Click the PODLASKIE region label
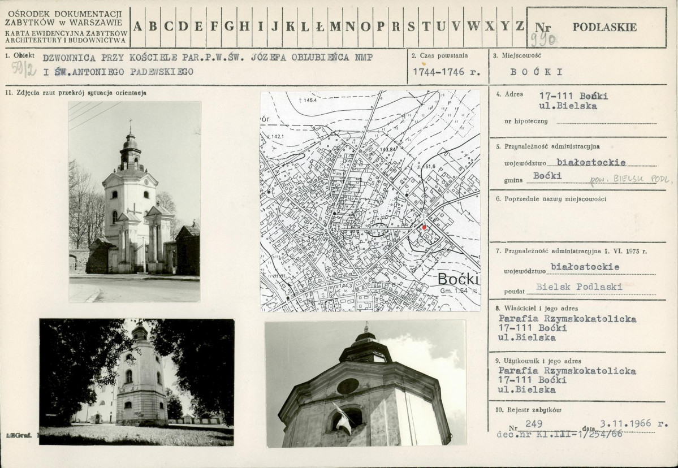 coord(604,27)
